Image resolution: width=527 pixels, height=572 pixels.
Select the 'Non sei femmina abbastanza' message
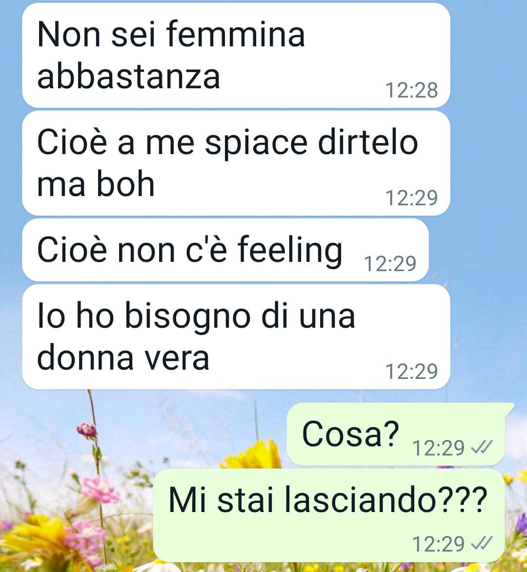point(236,56)
